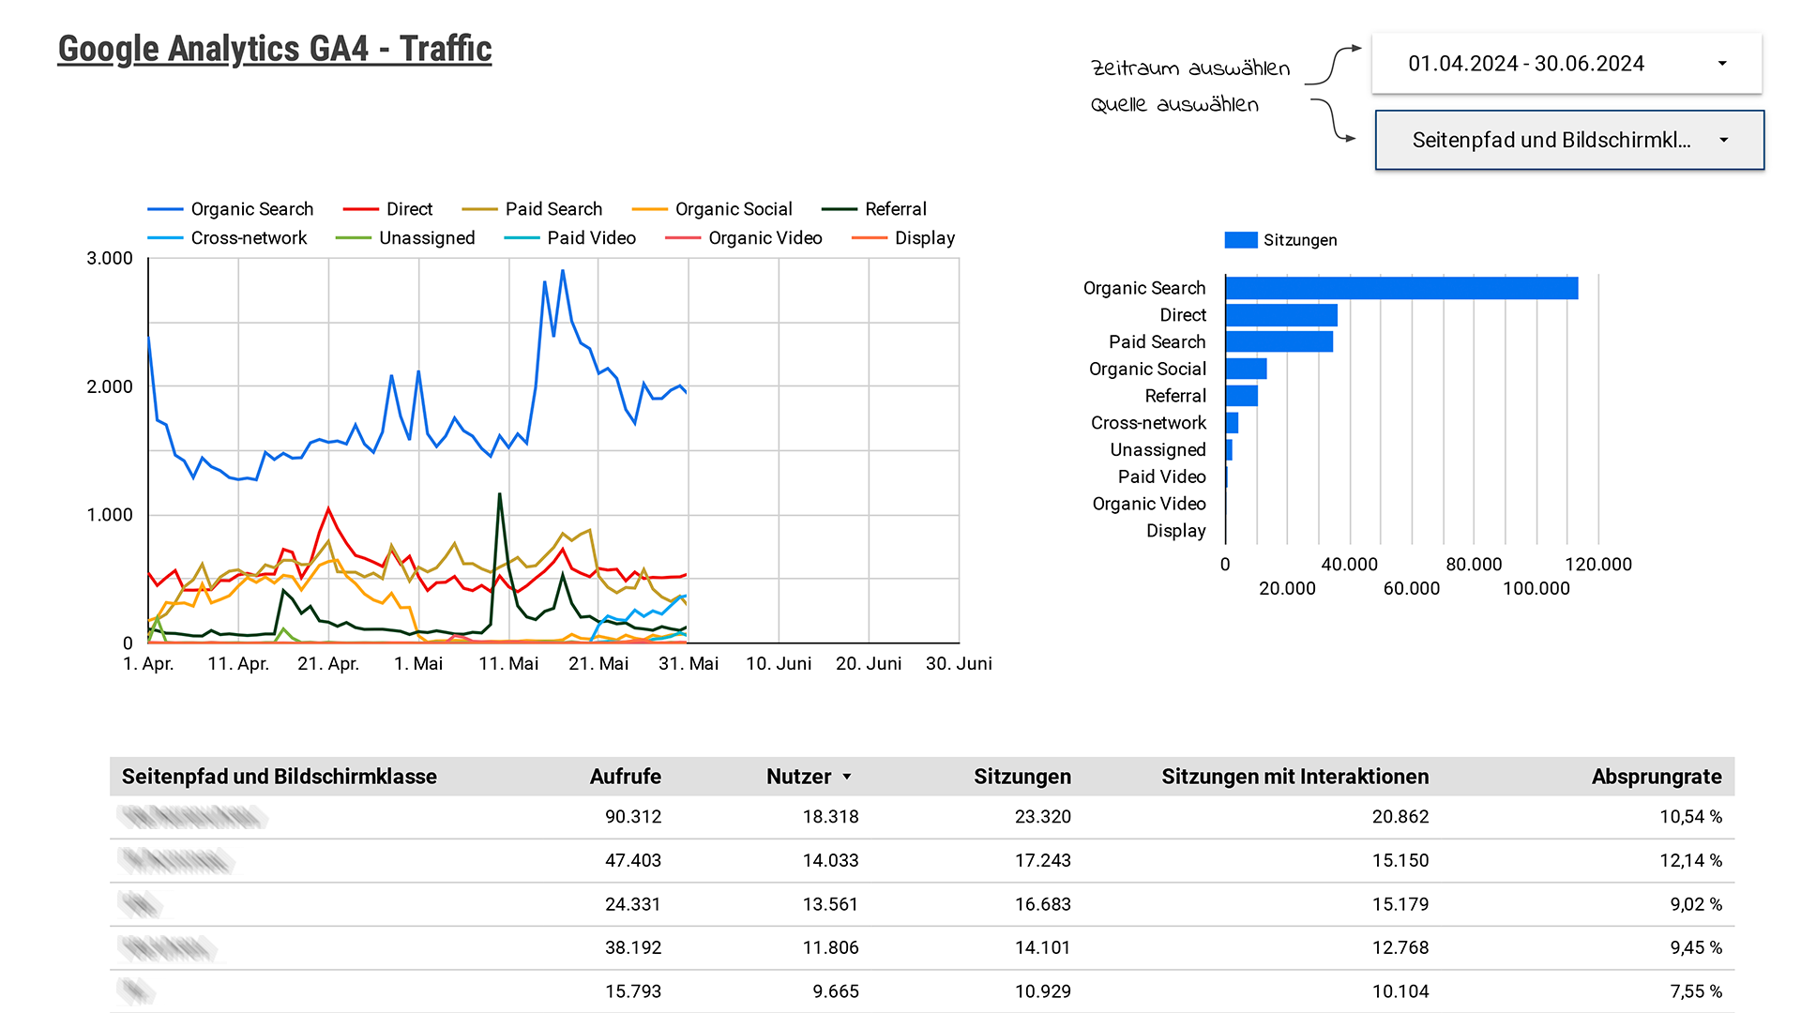Click the Nutzer column sort arrow
Screen dimensions: 1801x1013
[x=847, y=777]
